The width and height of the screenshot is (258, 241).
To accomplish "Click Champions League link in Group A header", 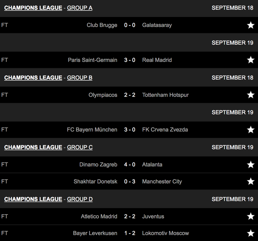I will click(x=33, y=8).
